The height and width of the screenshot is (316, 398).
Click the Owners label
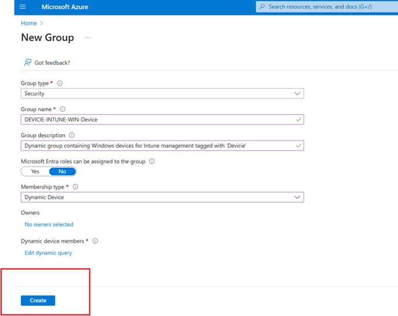[x=30, y=212]
